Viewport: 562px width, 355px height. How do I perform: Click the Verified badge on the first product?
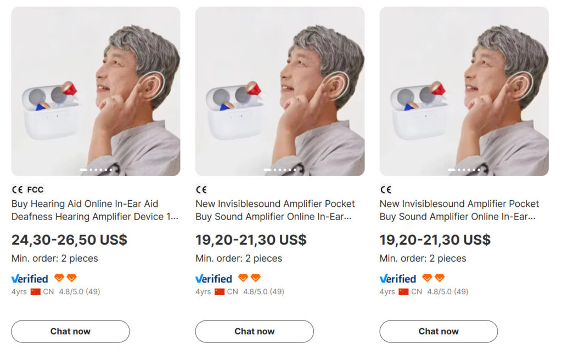tap(30, 278)
